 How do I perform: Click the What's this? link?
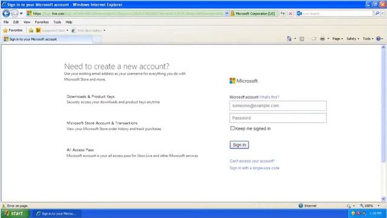tap(269, 97)
